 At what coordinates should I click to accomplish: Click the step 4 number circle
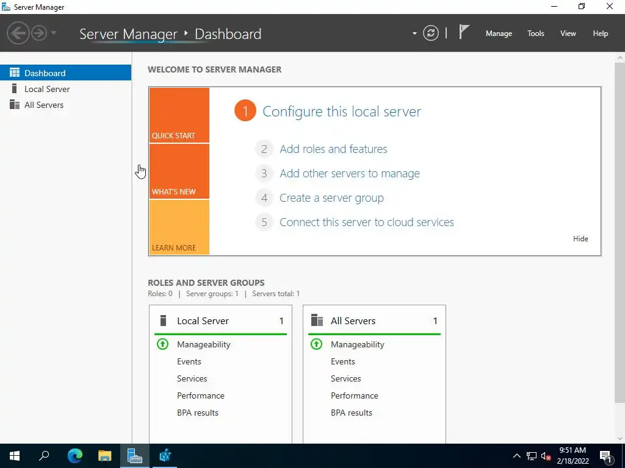pyautogui.click(x=264, y=198)
